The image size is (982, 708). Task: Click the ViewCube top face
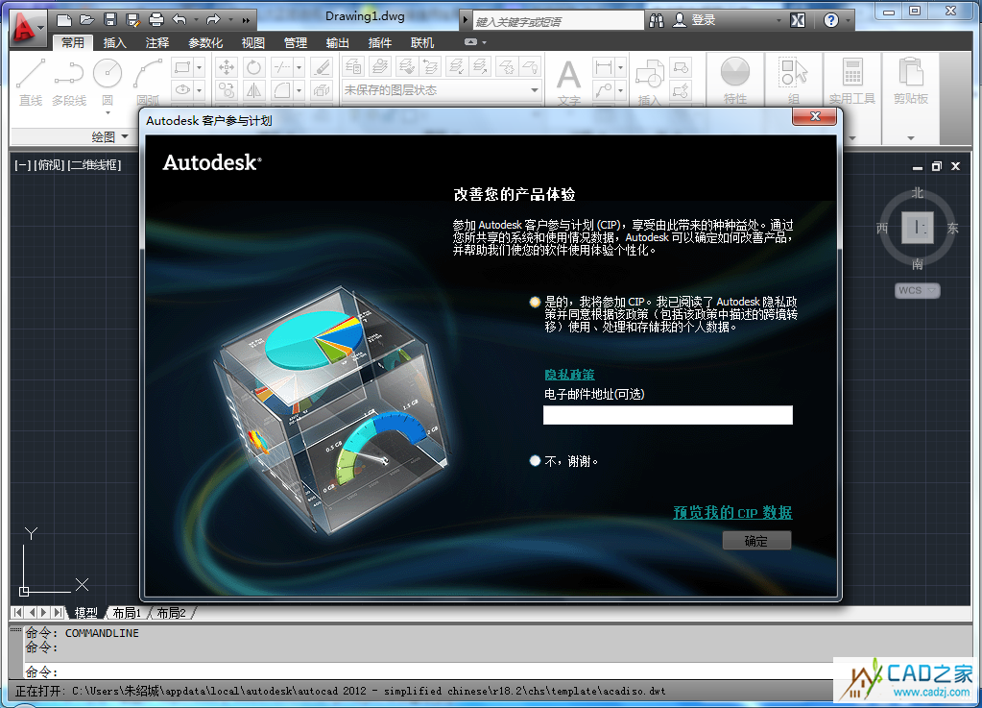(x=918, y=228)
